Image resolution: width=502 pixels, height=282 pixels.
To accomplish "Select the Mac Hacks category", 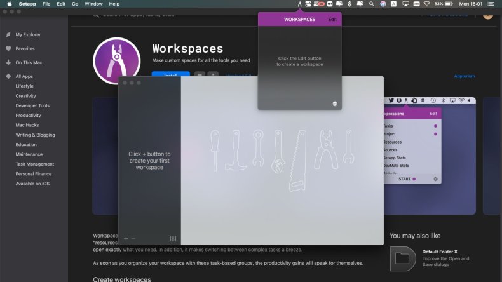I will click(x=27, y=125).
